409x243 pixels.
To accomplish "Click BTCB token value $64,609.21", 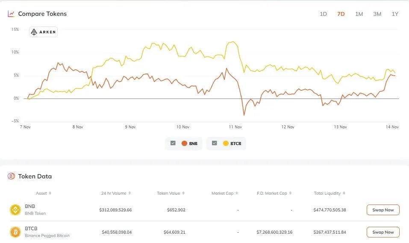I will (174, 232).
